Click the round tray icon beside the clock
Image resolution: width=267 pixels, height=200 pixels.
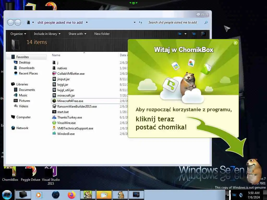click(x=241, y=195)
